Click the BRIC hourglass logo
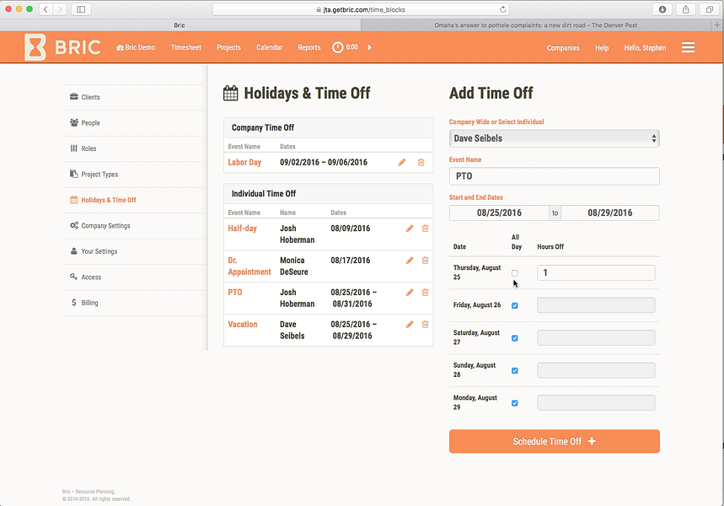724x506 pixels. click(x=35, y=47)
